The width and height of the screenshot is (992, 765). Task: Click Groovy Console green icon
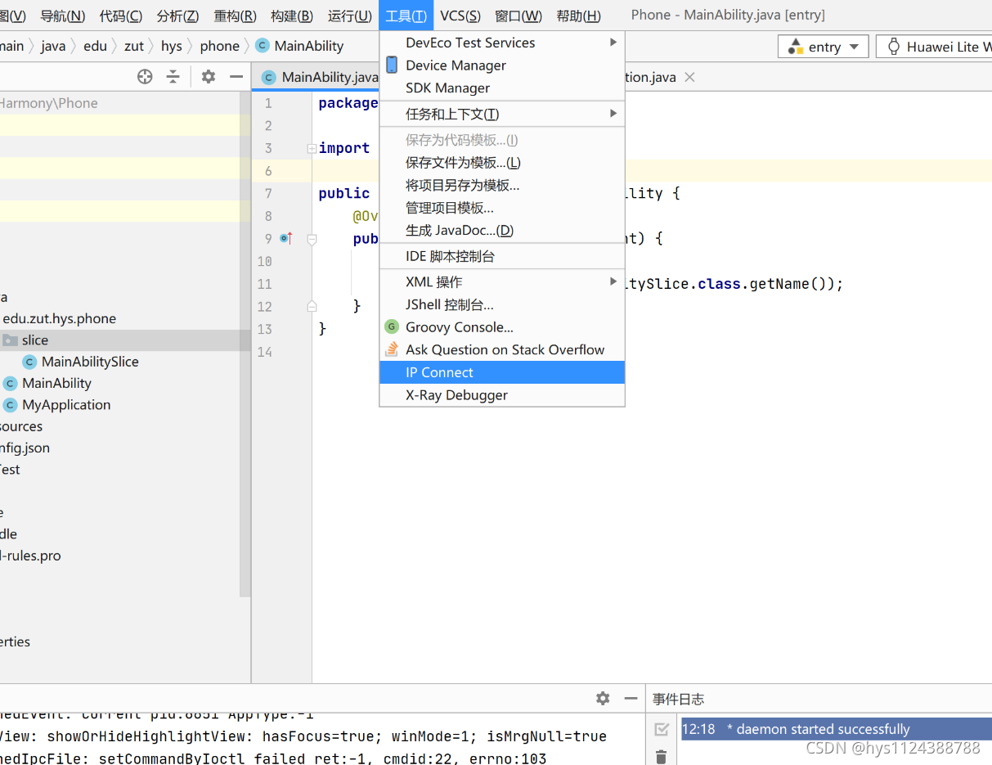click(392, 327)
